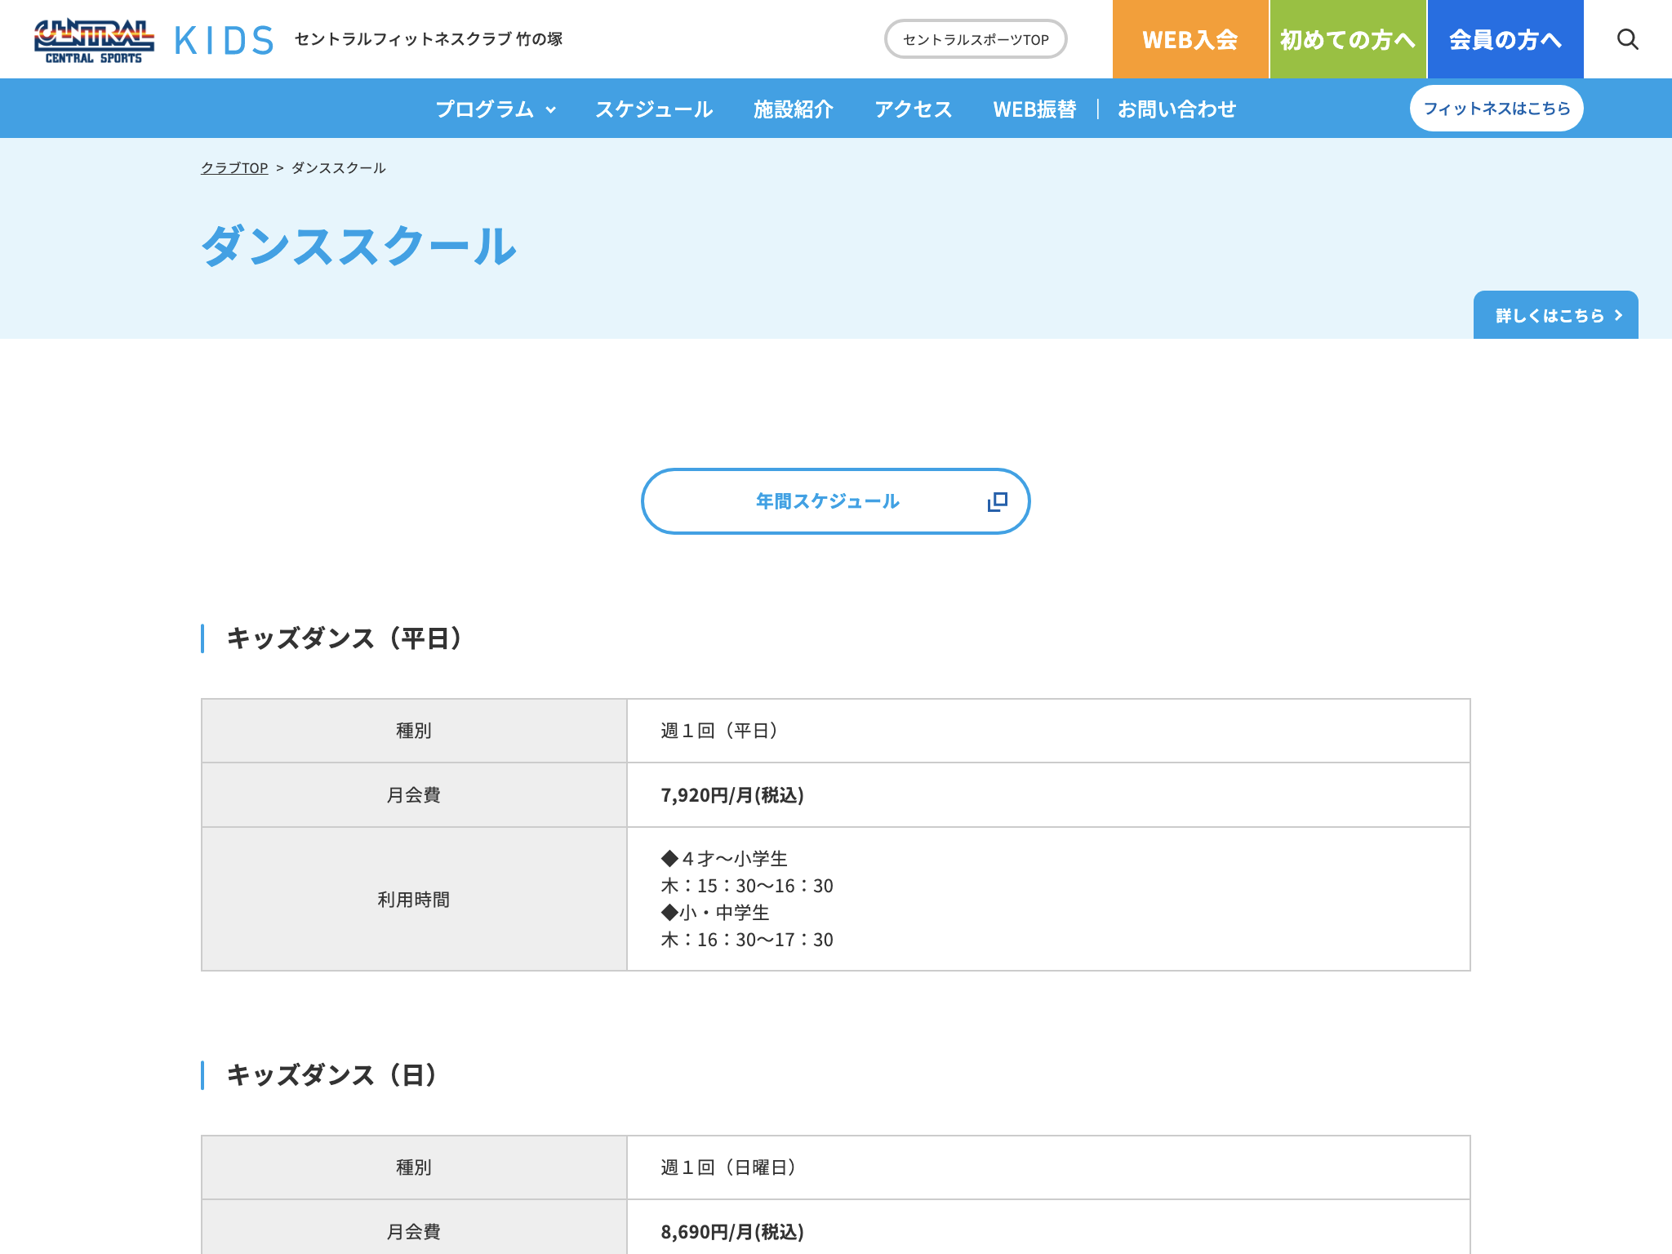Click お問い合わせ in the navigation
1672x1254 pixels.
coord(1176,109)
